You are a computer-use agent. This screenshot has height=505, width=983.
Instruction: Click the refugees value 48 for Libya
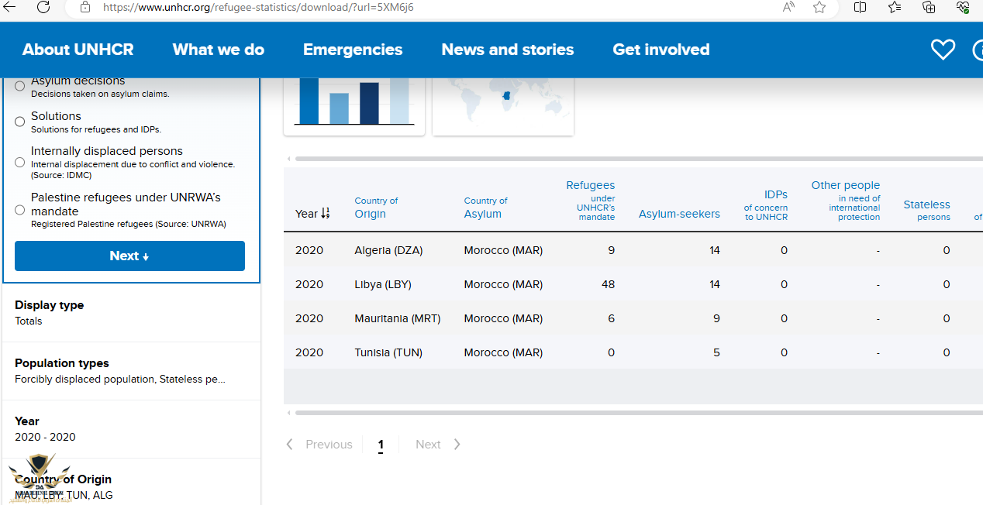click(608, 284)
